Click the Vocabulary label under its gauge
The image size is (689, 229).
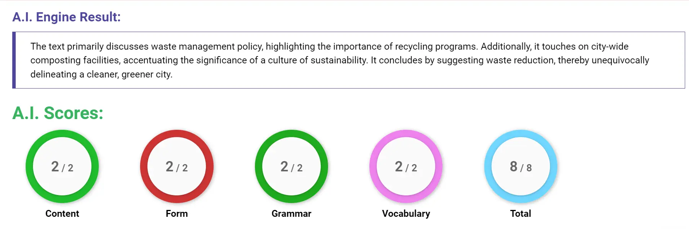406,213
